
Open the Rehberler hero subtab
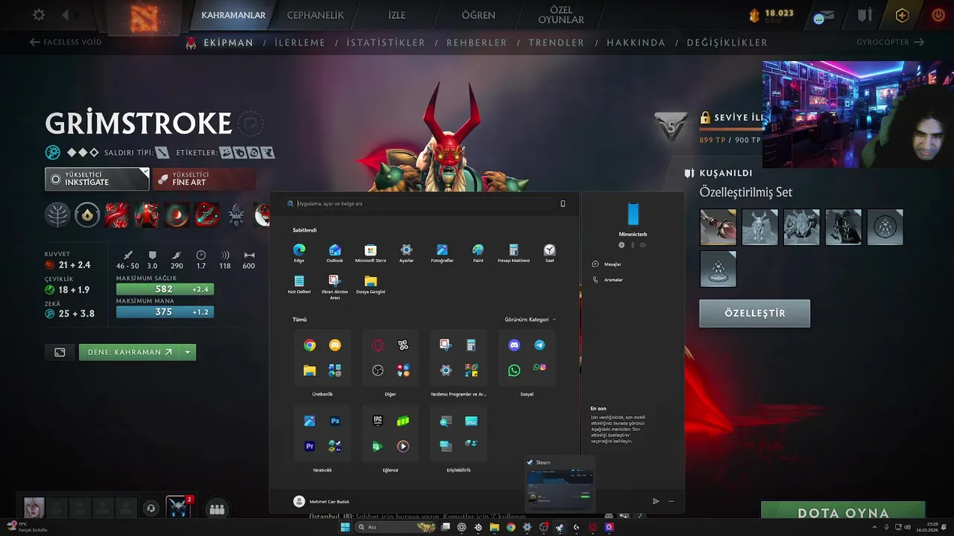point(477,42)
